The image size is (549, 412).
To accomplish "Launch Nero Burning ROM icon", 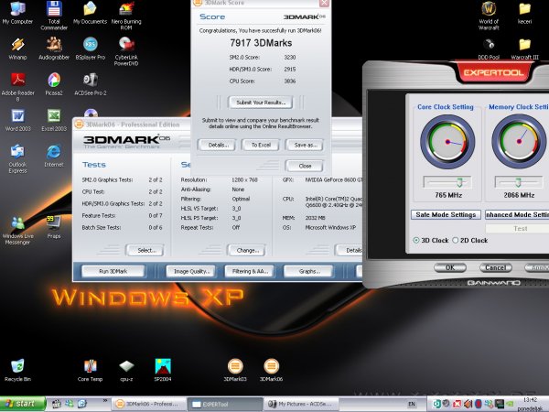I will coord(126,16).
